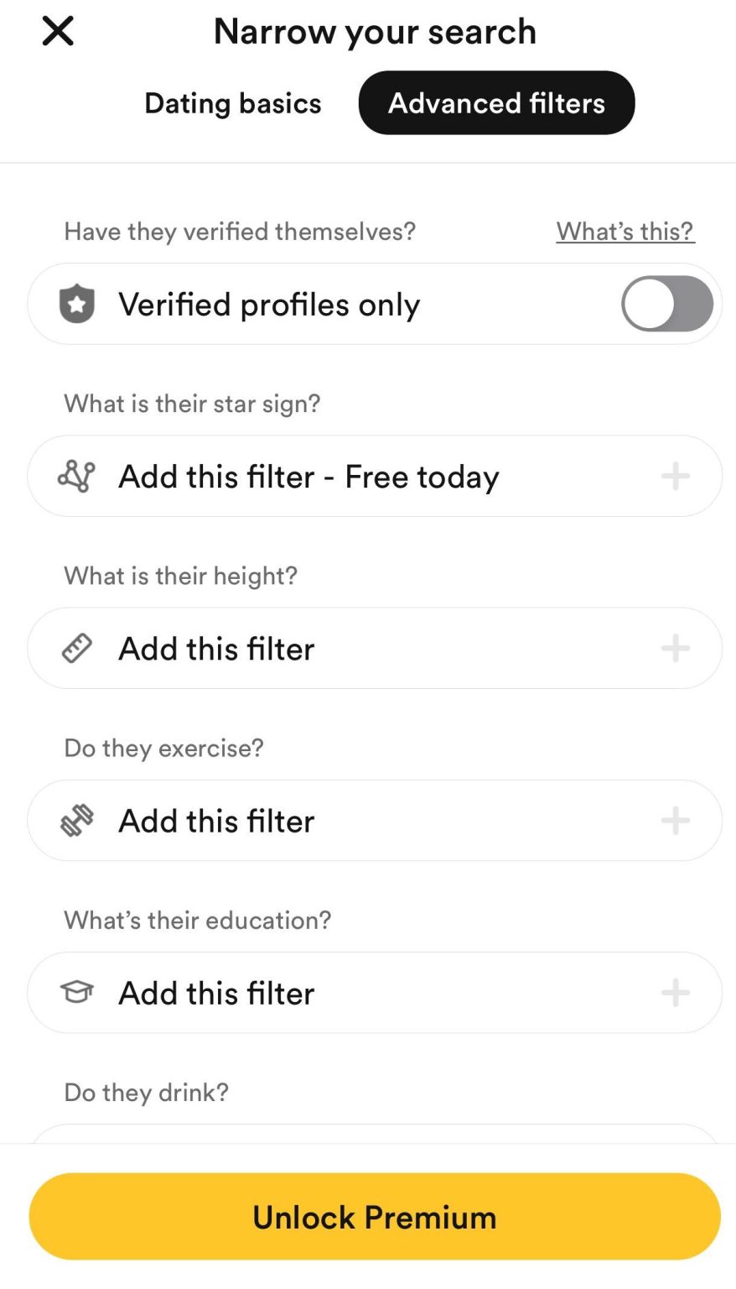This screenshot has height=1289, width=736.
Task: Close the Narrow your search panel
Action: coord(57,31)
